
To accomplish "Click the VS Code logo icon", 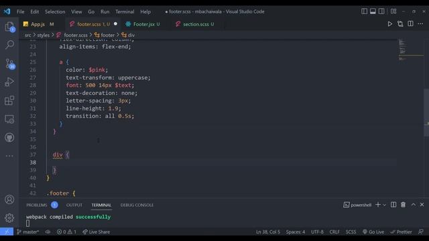I will pos(7,11).
